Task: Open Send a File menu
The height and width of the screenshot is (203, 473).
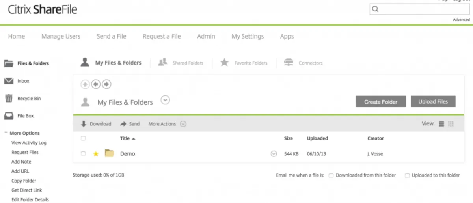Action: point(112,36)
